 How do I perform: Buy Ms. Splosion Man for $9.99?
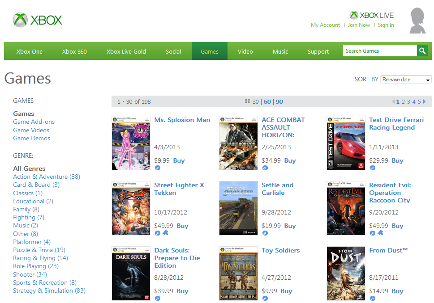179,160
